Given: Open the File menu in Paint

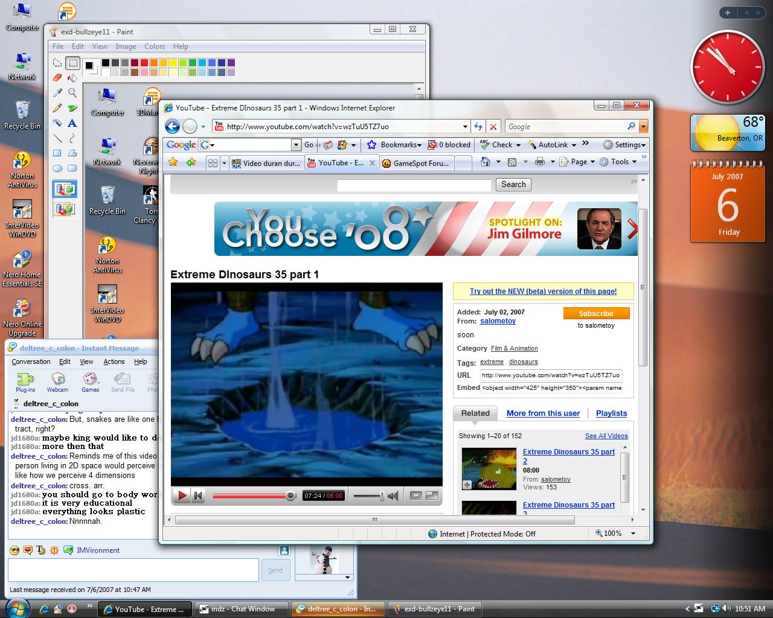Looking at the screenshot, I should 58,46.
